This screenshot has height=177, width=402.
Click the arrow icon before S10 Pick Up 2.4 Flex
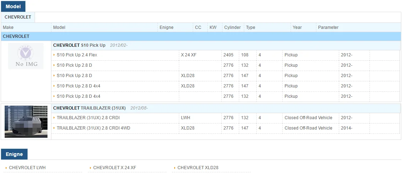pos(54,55)
